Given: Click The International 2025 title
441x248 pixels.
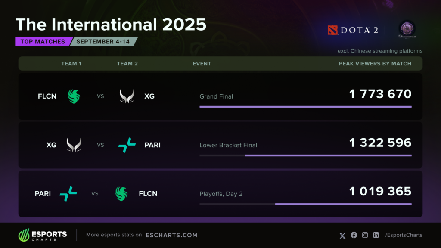Looking at the screenshot, I should (x=111, y=24).
